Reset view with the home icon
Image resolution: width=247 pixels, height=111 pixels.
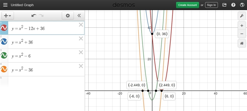tap(242, 43)
